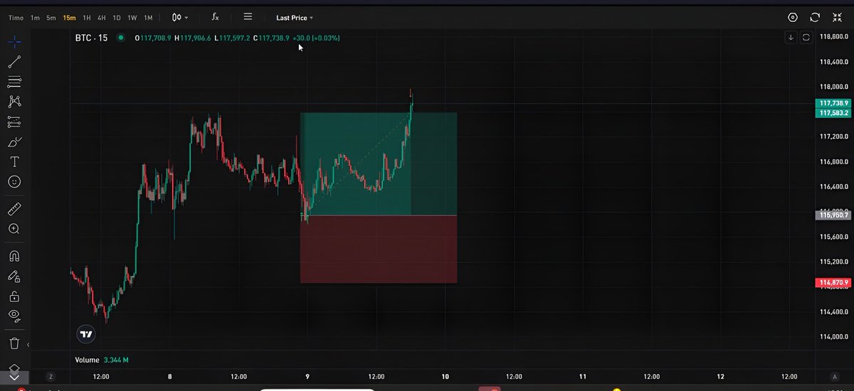This screenshot has width=854, height=391.
Task: Select the green profit zone of the position
Action: click(x=379, y=164)
